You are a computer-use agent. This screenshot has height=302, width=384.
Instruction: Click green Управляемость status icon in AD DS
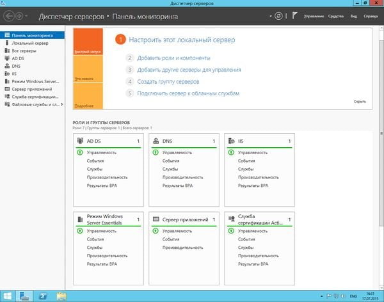80,152
